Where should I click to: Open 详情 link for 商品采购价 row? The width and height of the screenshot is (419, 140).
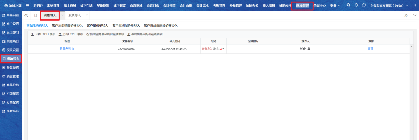[x=371, y=48]
